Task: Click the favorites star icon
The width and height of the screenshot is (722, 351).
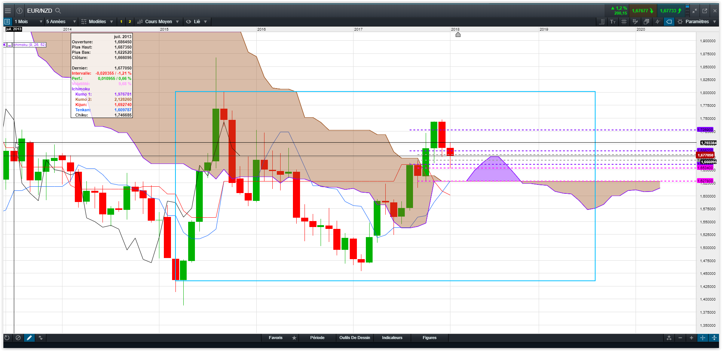Action: point(294,338)
